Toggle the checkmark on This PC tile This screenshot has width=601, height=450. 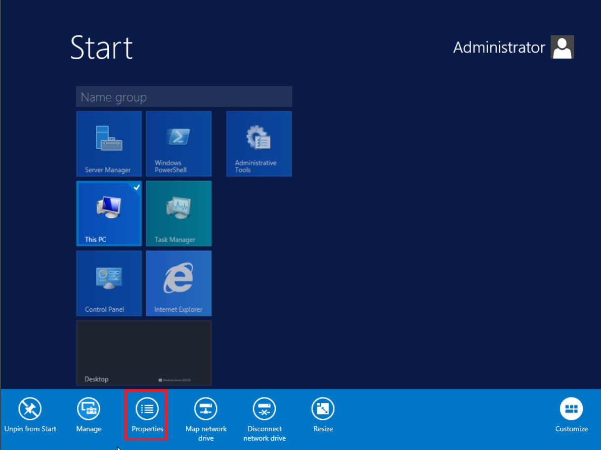click(136, 187)
